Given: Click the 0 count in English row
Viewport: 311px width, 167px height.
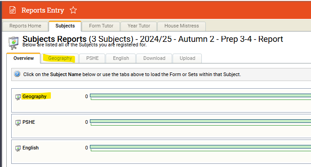Looking at the screenshot, I should tap(86, 148).
